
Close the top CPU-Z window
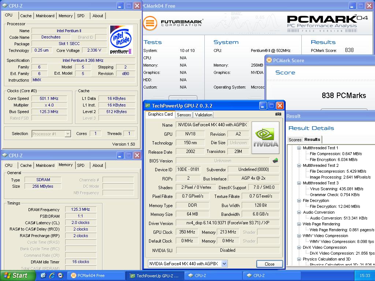coord(137,6)
